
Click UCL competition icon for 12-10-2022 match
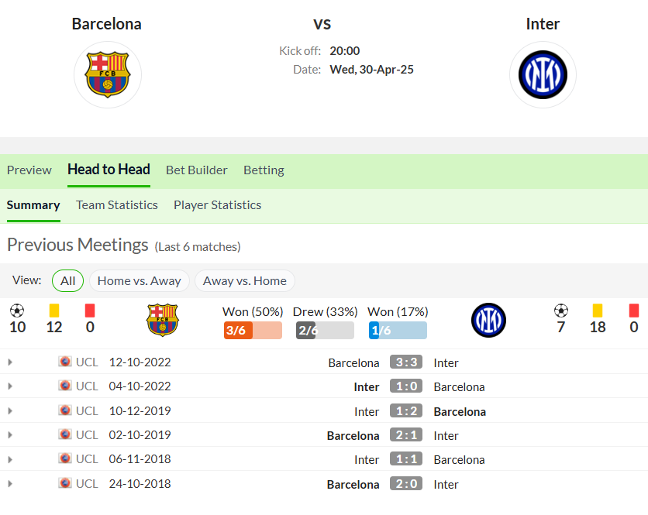[65, 362]
